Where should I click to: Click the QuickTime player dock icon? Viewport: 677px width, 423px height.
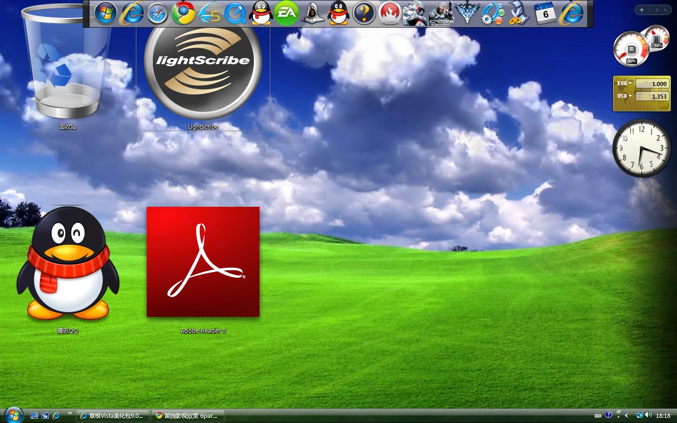coord(235,13)
